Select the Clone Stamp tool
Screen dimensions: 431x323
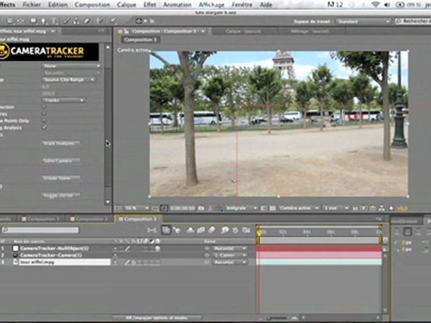[75, 21]
